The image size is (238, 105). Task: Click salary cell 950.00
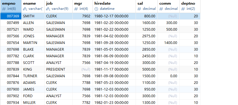click(147, 89)
